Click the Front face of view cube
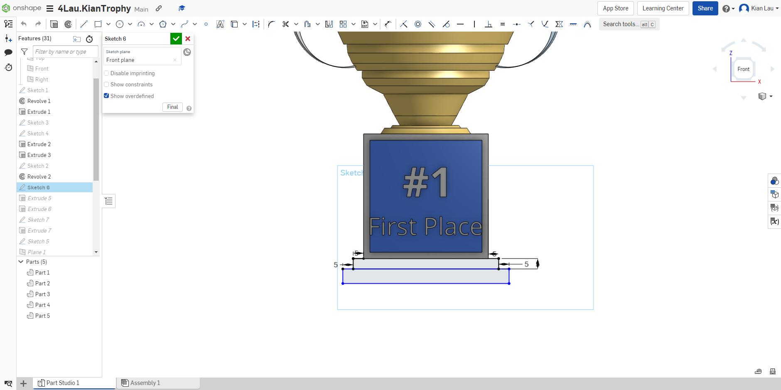 pyautogui.click(x=744, y=69)
